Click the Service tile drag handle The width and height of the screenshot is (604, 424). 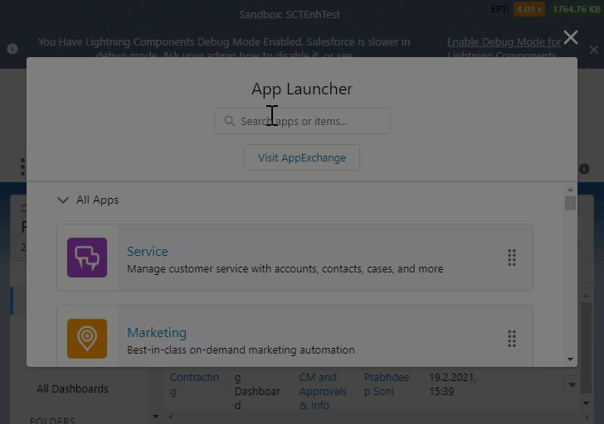pos(512,258)
